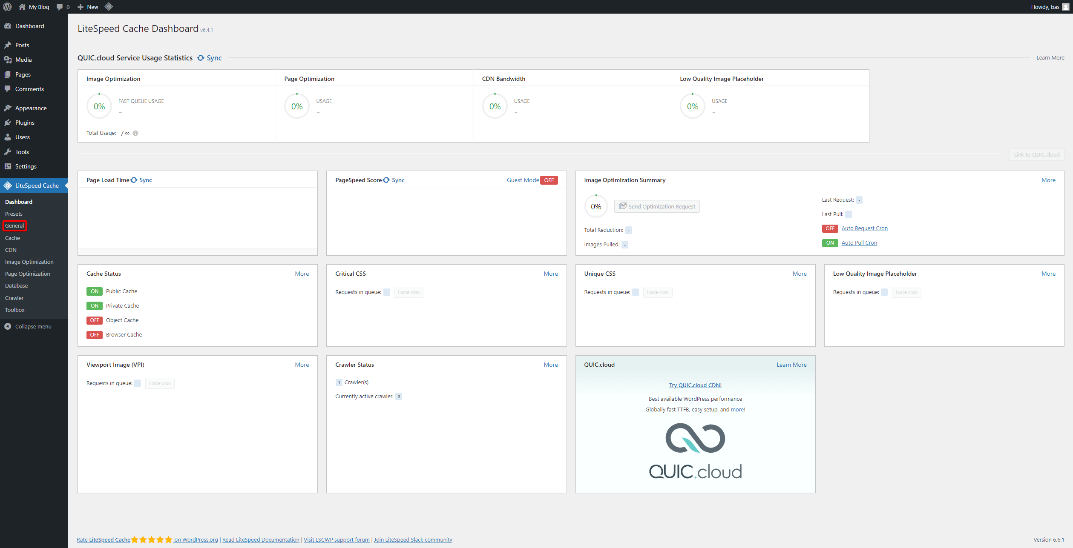
Task: Toggle the Auto Request Cron OFF badge
Action: point(830,228)
